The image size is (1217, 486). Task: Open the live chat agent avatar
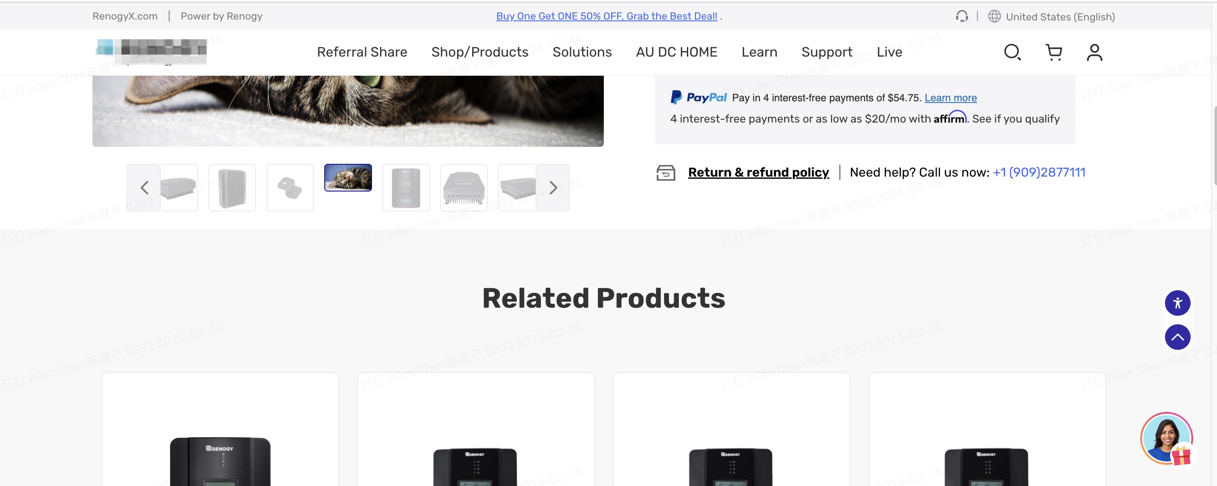(1166, 438)
